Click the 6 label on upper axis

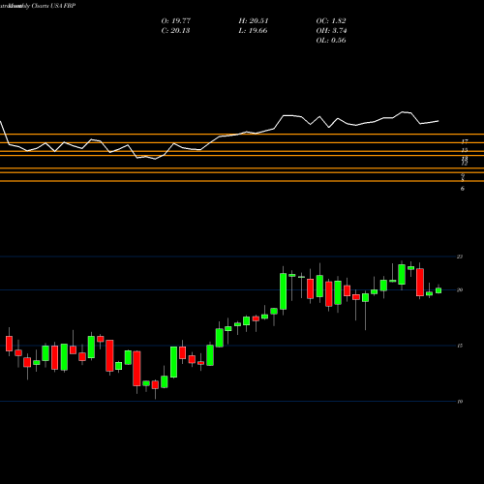point(463,189)
